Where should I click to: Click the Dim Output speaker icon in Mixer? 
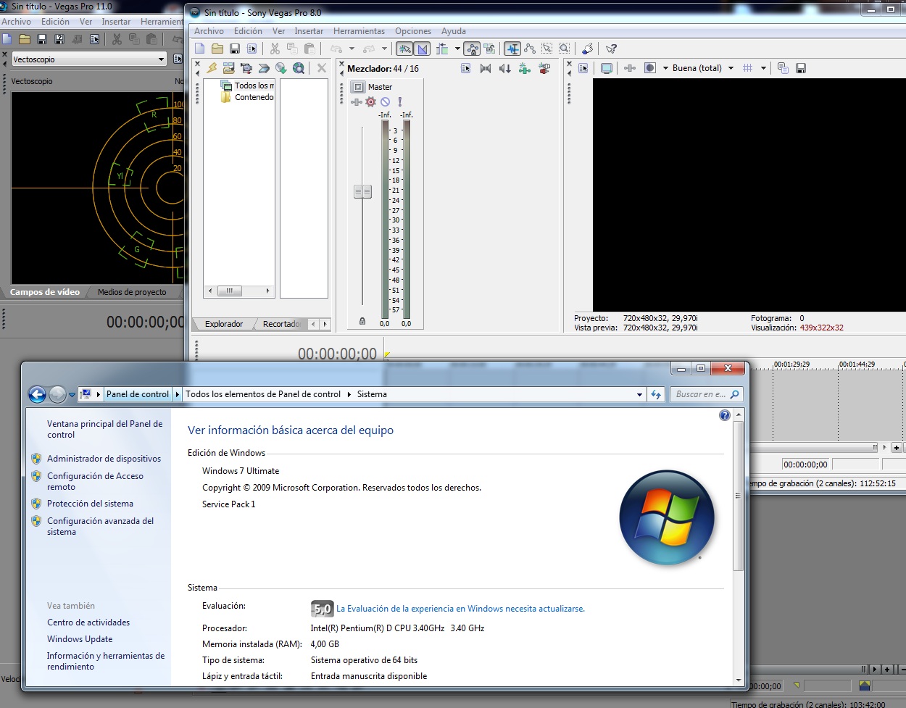click(x=505, y=68)
